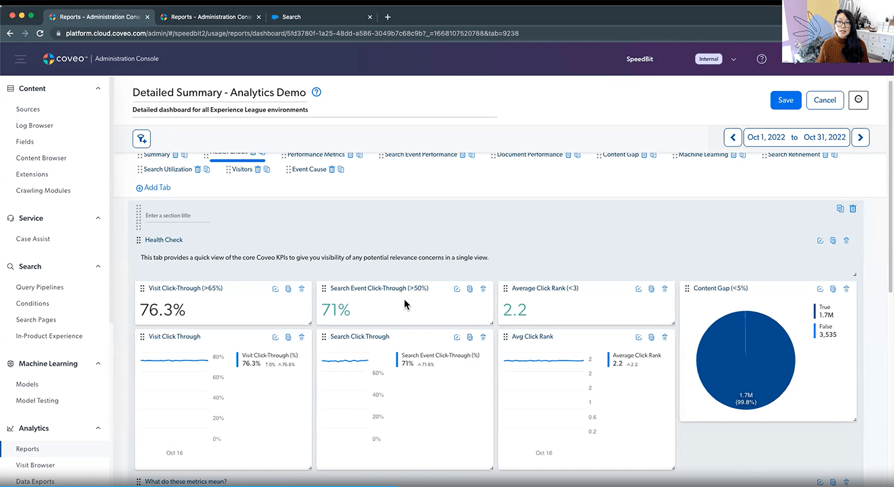Cancel dashboard editing
894x487 pixels.
(x=825, y=100)
